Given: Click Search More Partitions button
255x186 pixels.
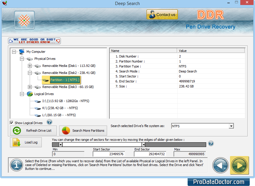Looking at the screenshot, I should [x=83, y=131].
